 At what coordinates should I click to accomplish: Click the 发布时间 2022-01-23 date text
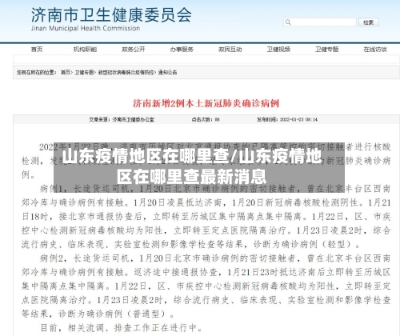coord(287,120)
